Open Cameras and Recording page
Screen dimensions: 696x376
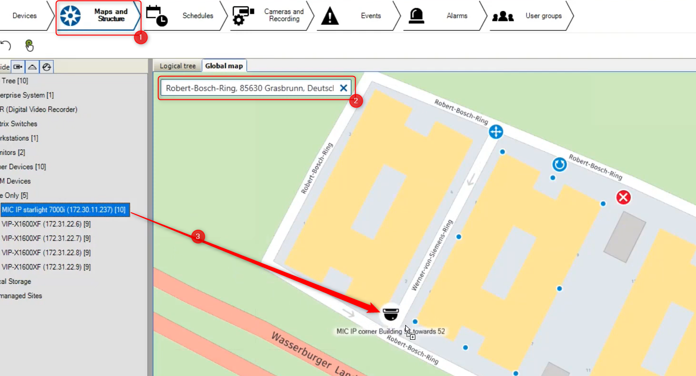(x=273, y=16)
